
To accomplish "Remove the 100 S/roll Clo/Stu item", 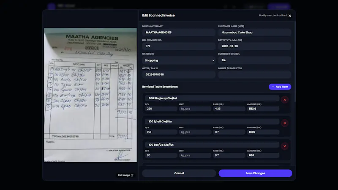I will pos(284,123).
